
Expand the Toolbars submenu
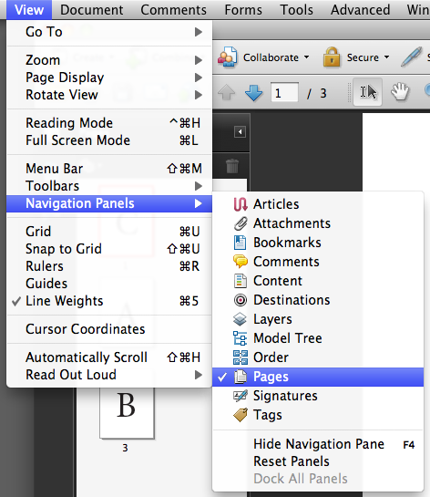[x=109, y=186]
